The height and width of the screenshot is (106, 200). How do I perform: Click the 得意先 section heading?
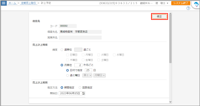point(36,21)
